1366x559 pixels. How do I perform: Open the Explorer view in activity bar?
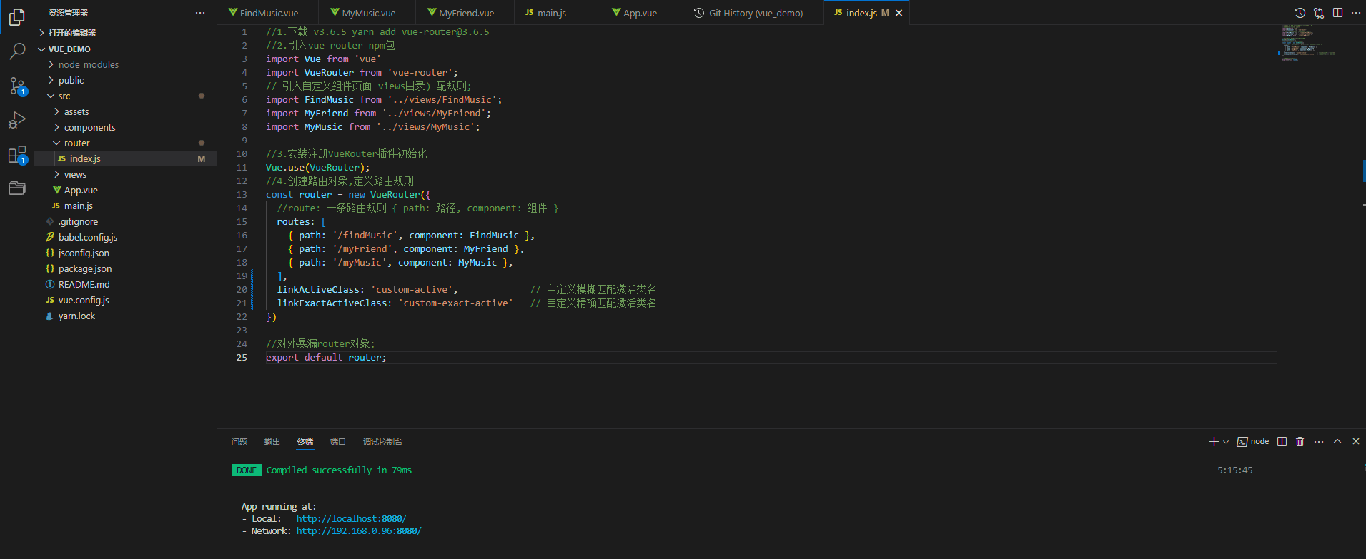pyautogui.click(x=16, y=16)
